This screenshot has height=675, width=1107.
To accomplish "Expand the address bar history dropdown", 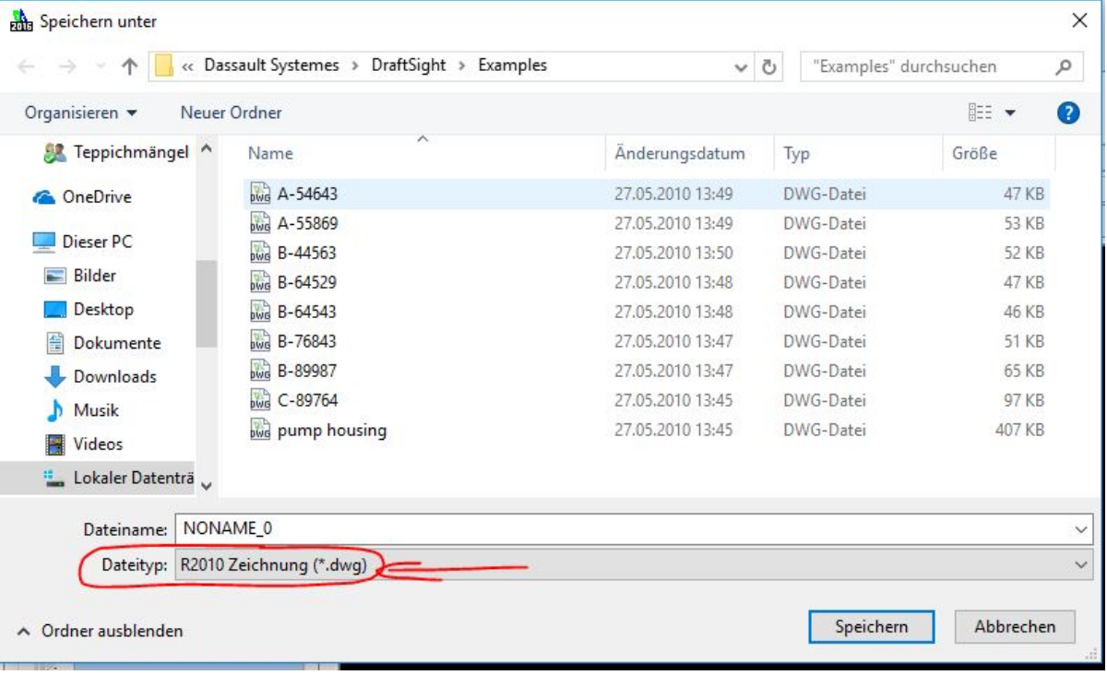I will (x=740, y=66).
